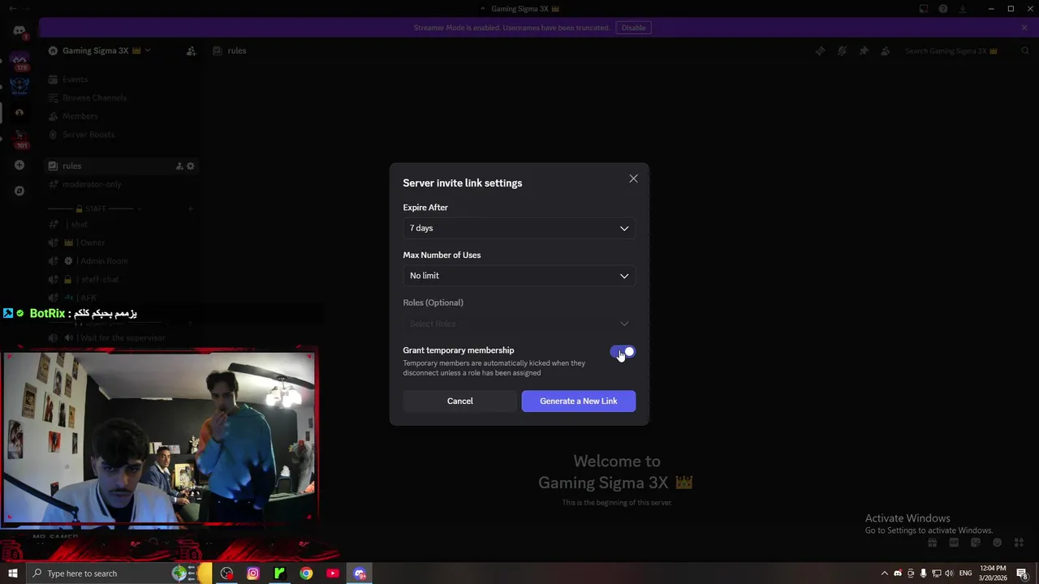This screenshot has height=584, width=1039.
Task: Disable Streamer Mode from the banner
Action: [633, 28]
